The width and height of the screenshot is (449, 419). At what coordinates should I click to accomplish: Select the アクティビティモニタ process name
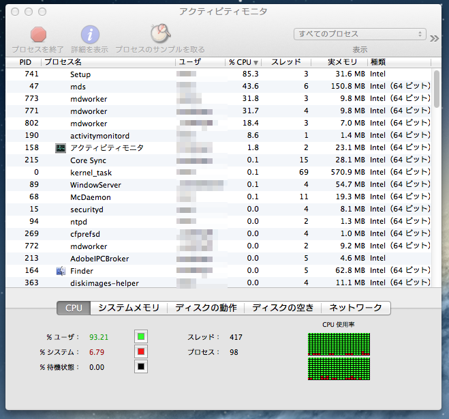107,148
